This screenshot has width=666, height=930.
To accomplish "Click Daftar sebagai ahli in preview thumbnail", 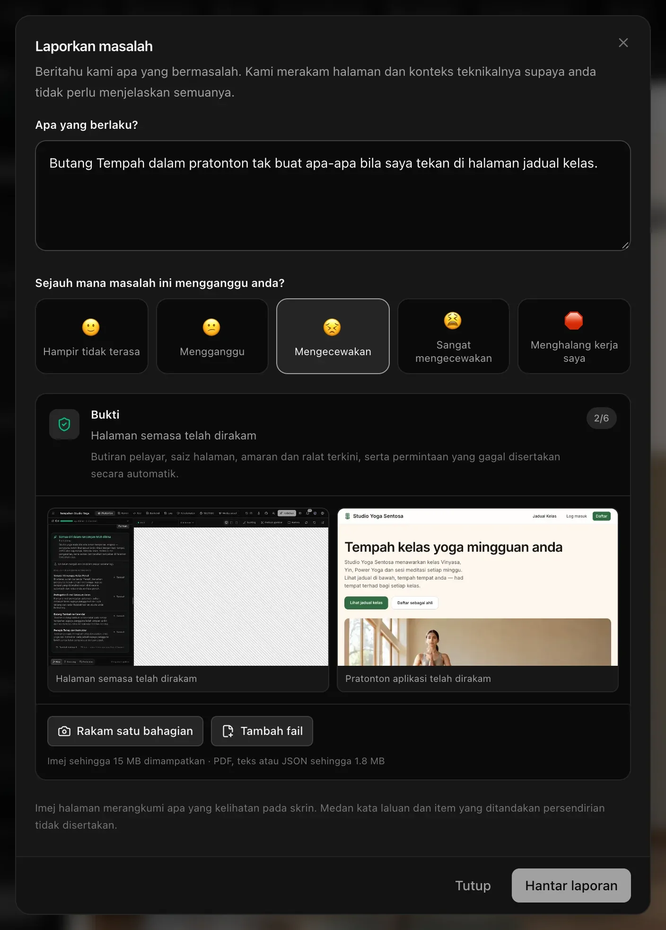I will [x=415, y=603].
